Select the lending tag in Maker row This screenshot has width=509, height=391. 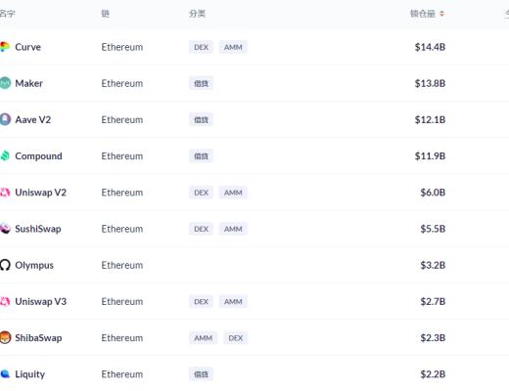(x=201, y=83)
